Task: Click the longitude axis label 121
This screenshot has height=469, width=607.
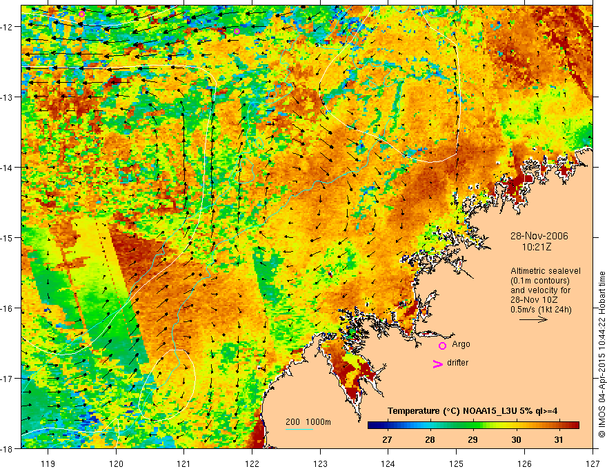Action: click(x=184, y=463)
